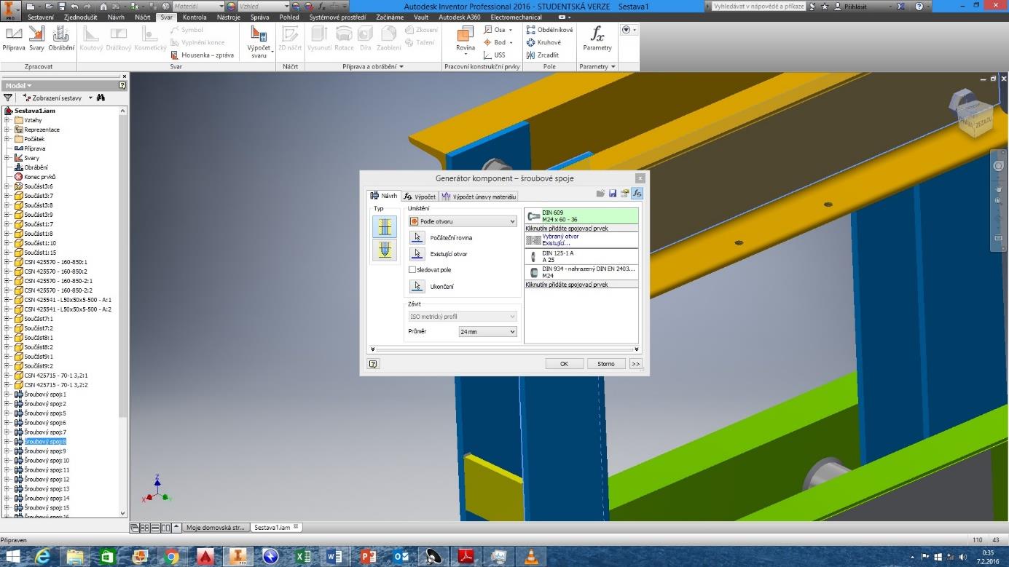The height and width of the screenshot is (567, 1009).
Task: Click the Rovina work plane tool
Action: [465, 40]
